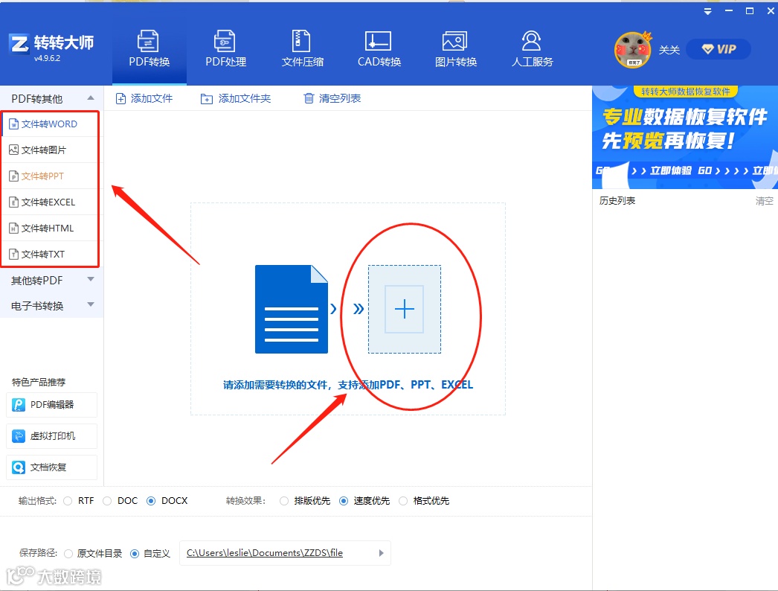
Task: Click the 数据恢复软件 ad banner
Action: pyautogui.click(x=685, y=137)
